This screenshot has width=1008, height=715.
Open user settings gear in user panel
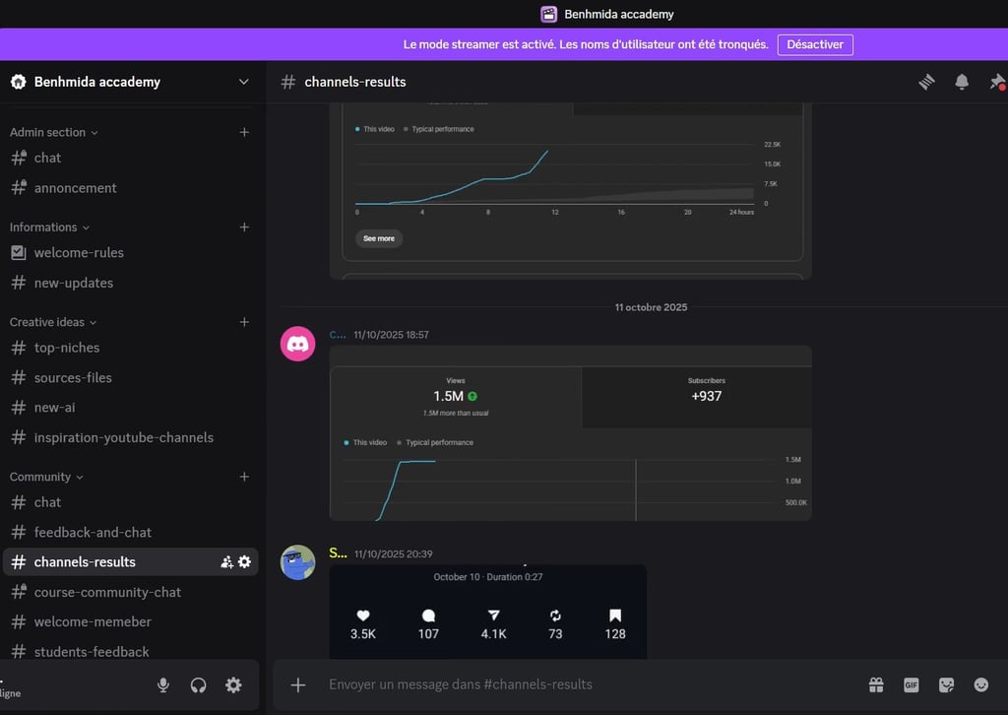(x=233, y=684)
